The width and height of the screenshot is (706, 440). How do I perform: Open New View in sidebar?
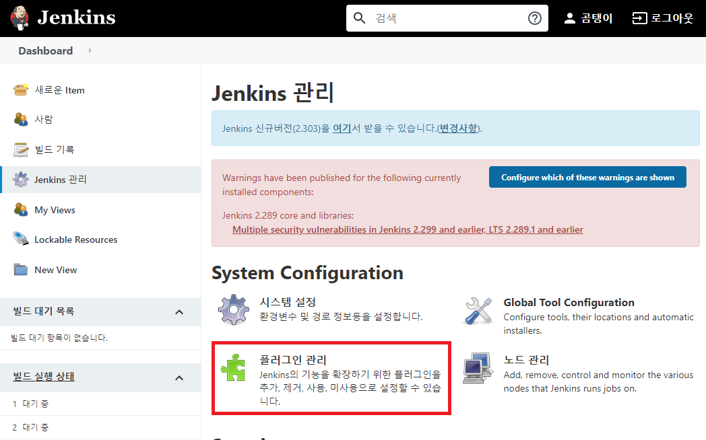[x=56, y=270]
